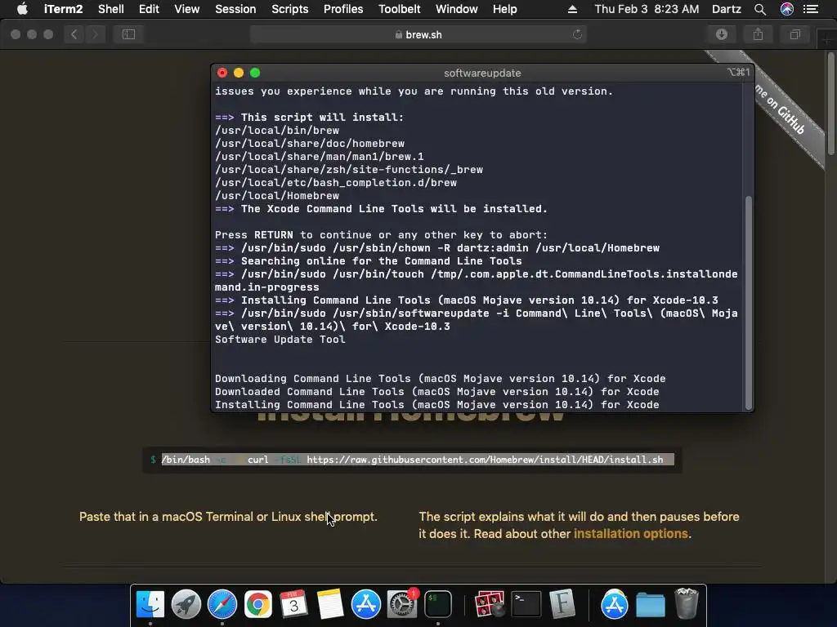Open Calendar from the Dock

click(x=293, y=604)
